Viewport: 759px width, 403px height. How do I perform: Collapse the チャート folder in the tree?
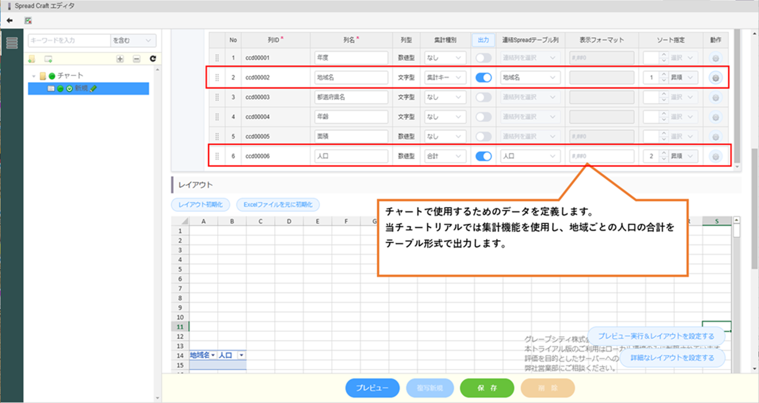34,76
